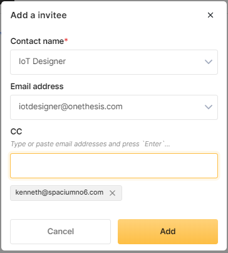Expand the Contact name chevron arrow
The width and height of the screenshot is (228, 253).
click(x=209, y=62)
